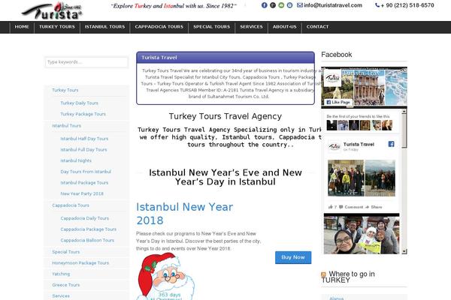Viewport: 451px width, 300px height.
Task: Click the Type keywords search field
Action: pyautogui.click(x=86, y=62)
